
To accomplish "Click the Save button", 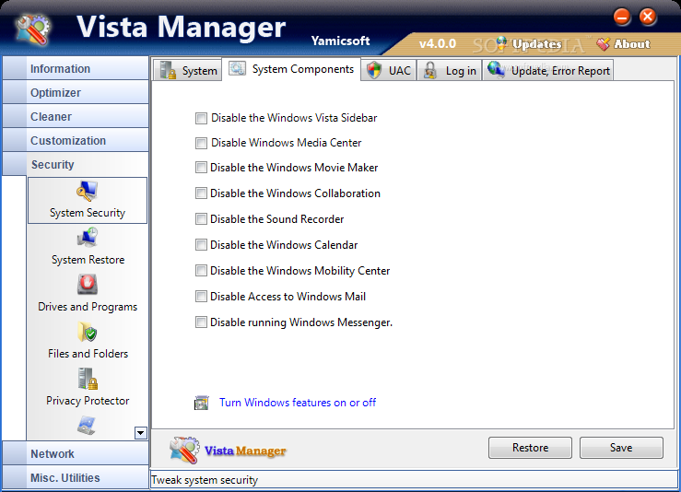I will point(621,448).
